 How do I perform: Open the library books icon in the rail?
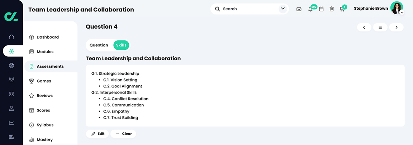pos(11,137)
